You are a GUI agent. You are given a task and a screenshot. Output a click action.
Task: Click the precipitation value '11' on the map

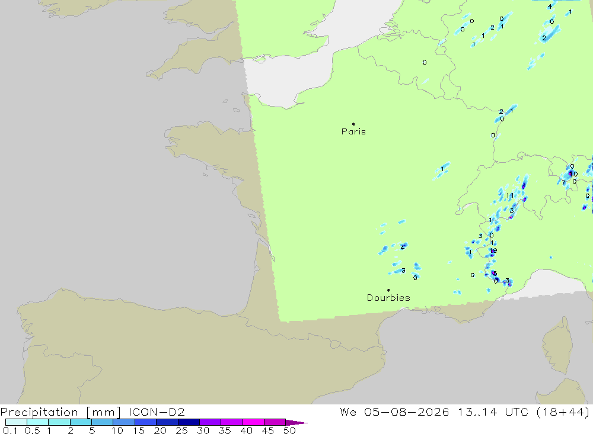pos(510,195)
